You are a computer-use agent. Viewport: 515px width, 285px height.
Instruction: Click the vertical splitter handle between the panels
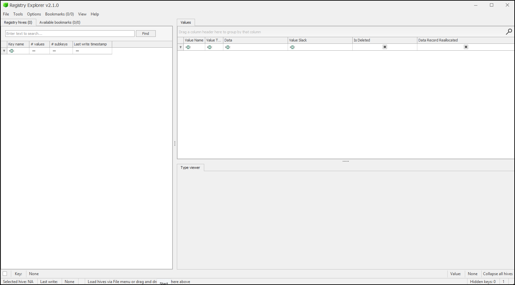(x=175, y=143)
